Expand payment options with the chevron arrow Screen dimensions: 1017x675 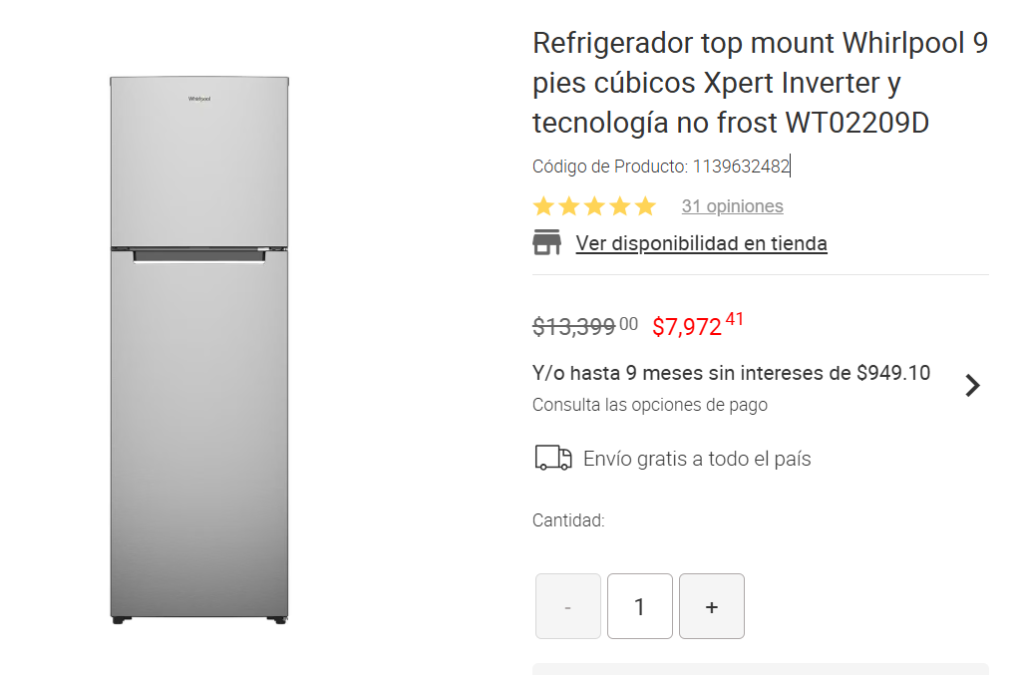point(972,386)
